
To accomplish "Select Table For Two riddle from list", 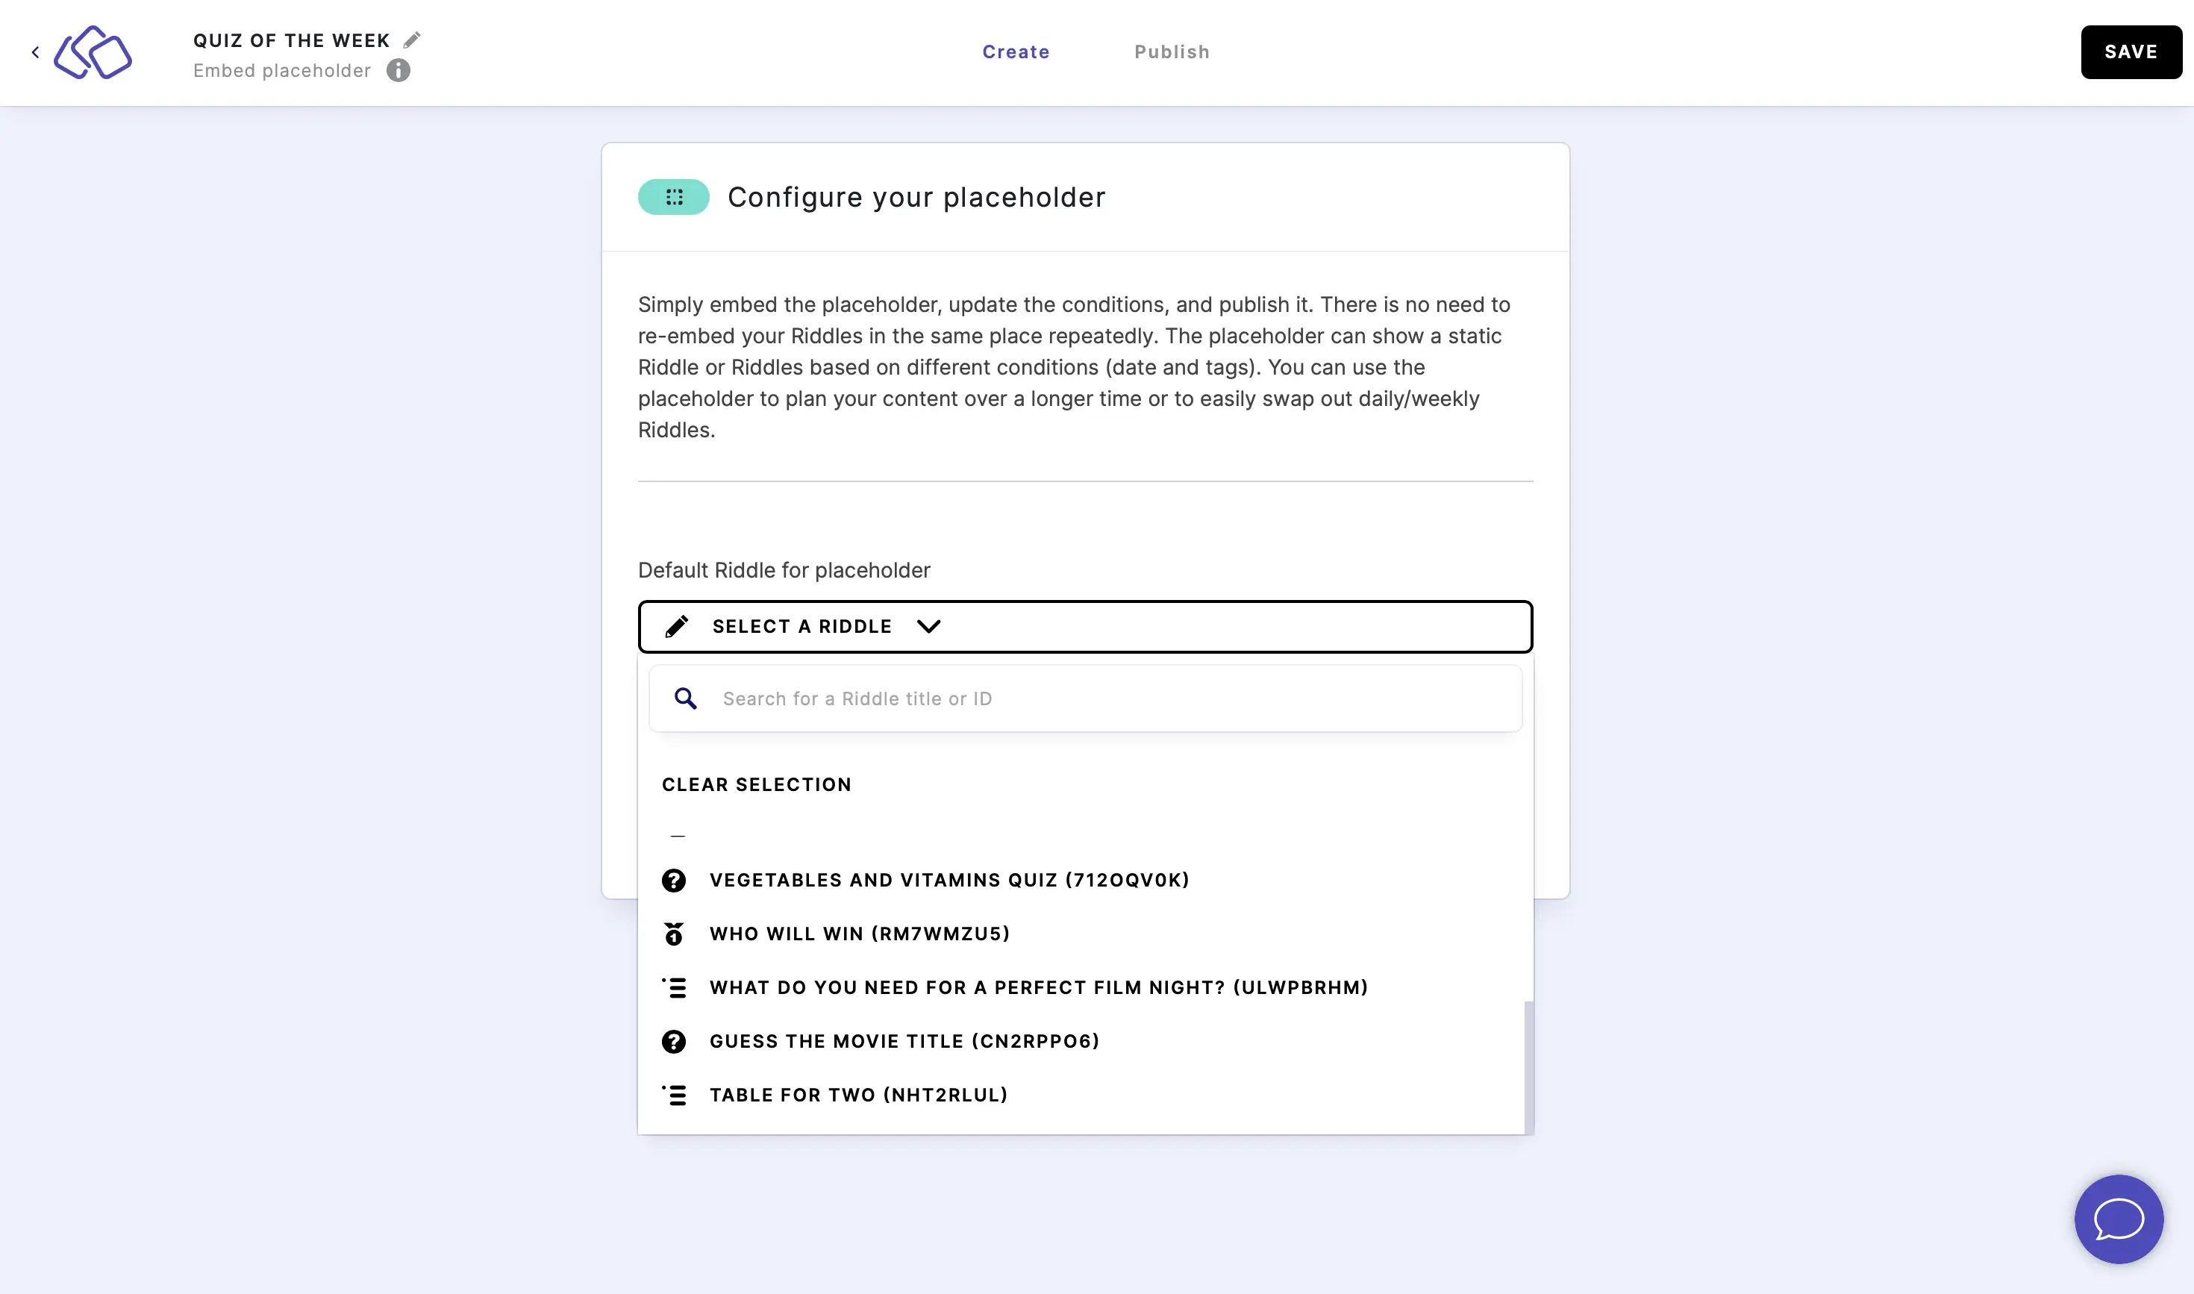I will (857, 1095).
